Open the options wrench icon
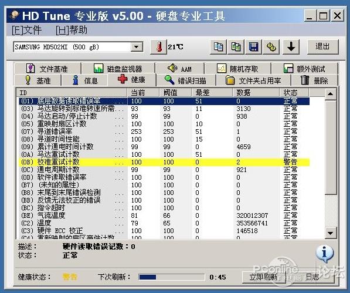The width and height of the screenshot is (350, 293). click(x=271, y=47)
